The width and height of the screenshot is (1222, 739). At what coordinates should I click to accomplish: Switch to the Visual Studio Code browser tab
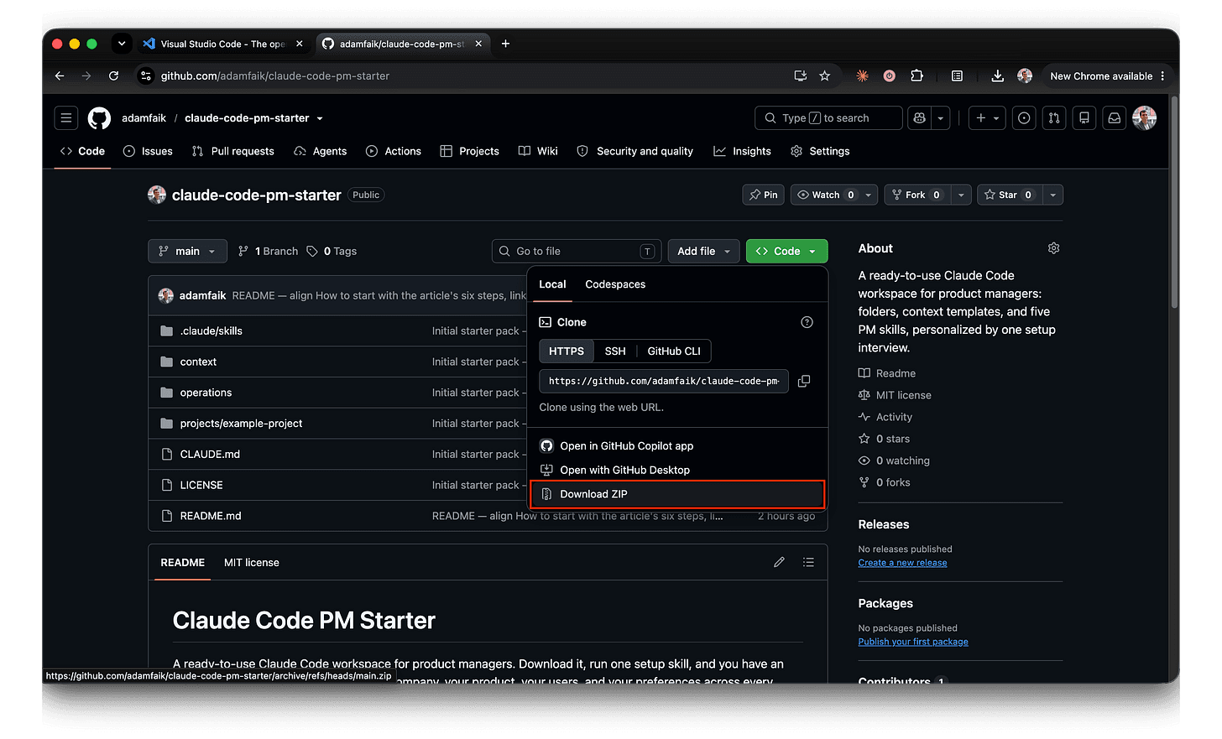coord(223,44)
